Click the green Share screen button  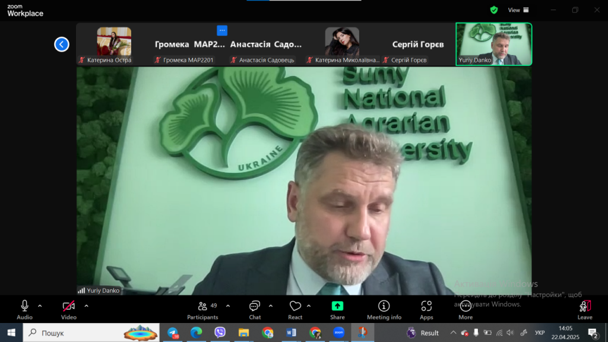point(337,310)
